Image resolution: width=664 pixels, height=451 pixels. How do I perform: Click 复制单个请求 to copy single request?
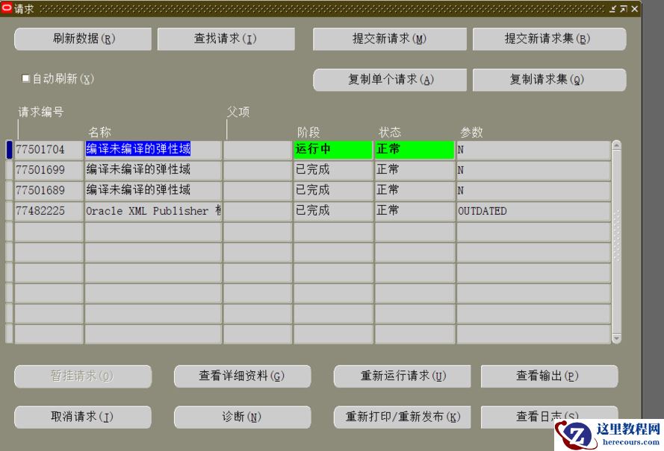point(391,80)
